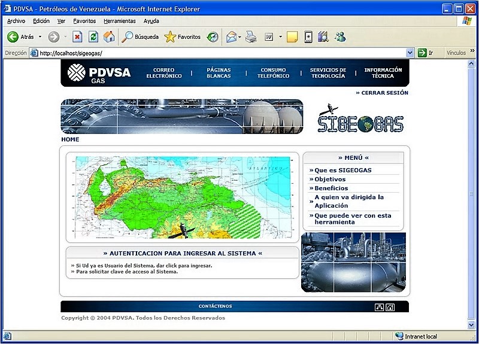
Task: Click the forward arrow navigation button
Action: coord(54,37)
